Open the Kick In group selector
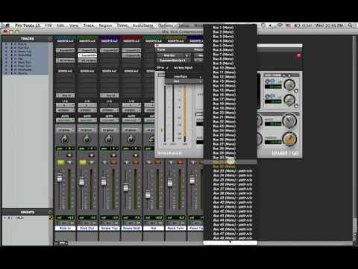 (x=65, y=130)
